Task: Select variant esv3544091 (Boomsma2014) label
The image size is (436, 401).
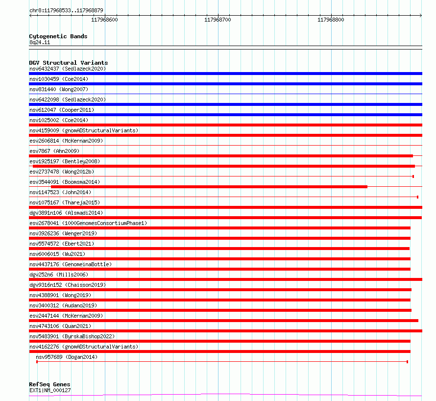Action: (x=65, y=182)
